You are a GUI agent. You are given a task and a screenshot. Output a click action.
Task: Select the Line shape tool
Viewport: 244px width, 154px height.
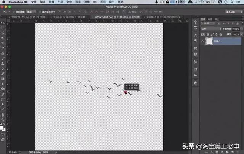coord(3,109)
